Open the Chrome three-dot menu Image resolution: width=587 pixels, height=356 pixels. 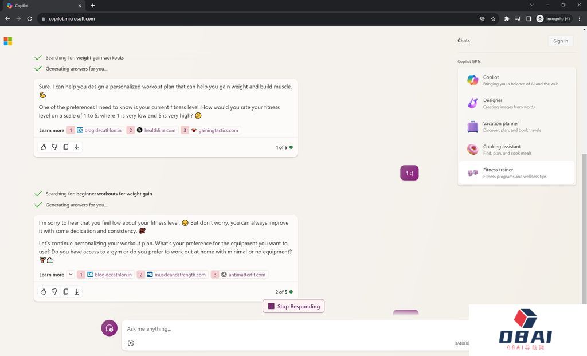[580, 18]
